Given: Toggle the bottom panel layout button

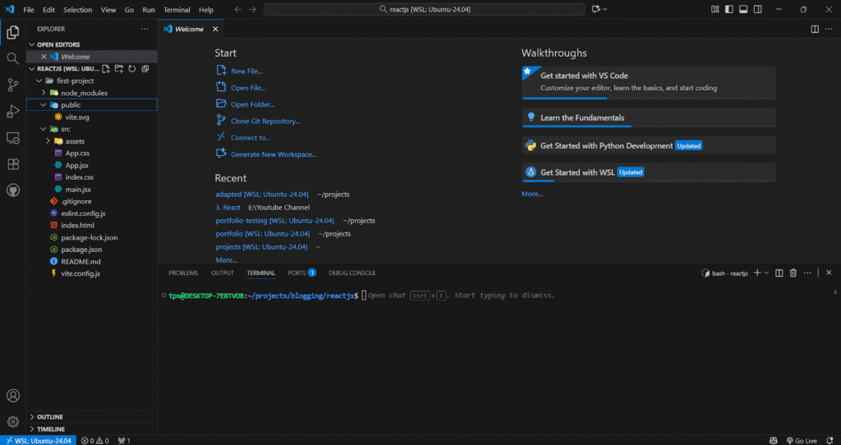Looking at the screenshot, I should click(743, 10).
